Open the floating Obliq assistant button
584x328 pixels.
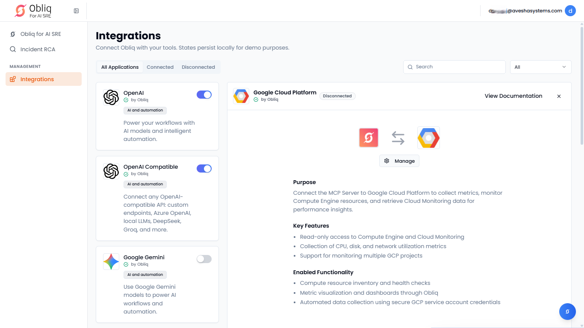pyautogui.click(x=567, y=311)
